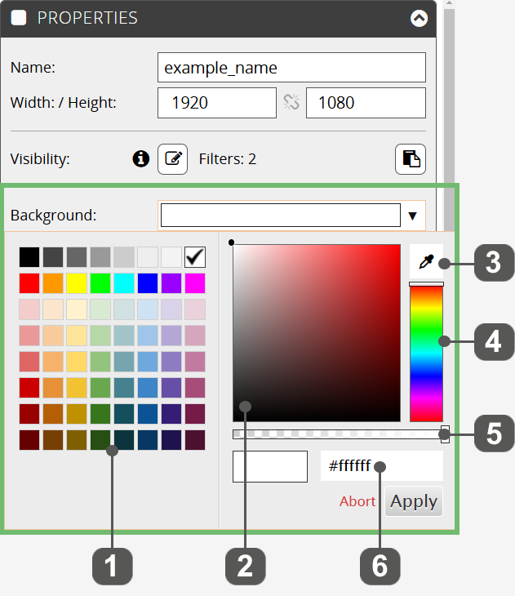Click the hex color input field

coord(382,466)
